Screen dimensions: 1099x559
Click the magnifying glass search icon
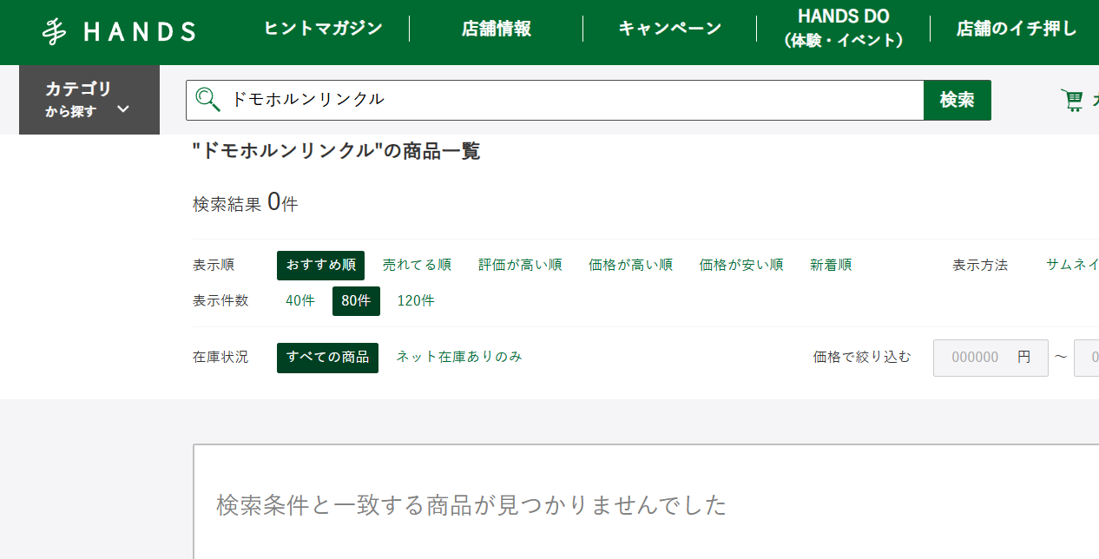[x=207, y=100]
